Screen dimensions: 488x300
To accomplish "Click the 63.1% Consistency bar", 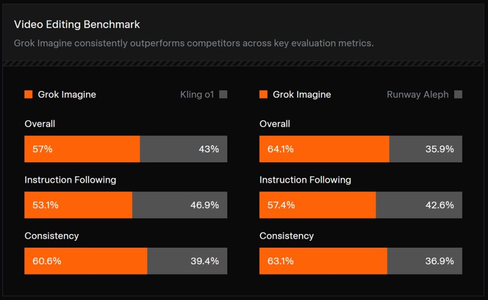I will [323, 261].
